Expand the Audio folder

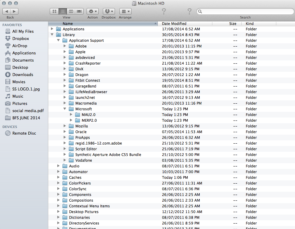click(x=58, y=166)
